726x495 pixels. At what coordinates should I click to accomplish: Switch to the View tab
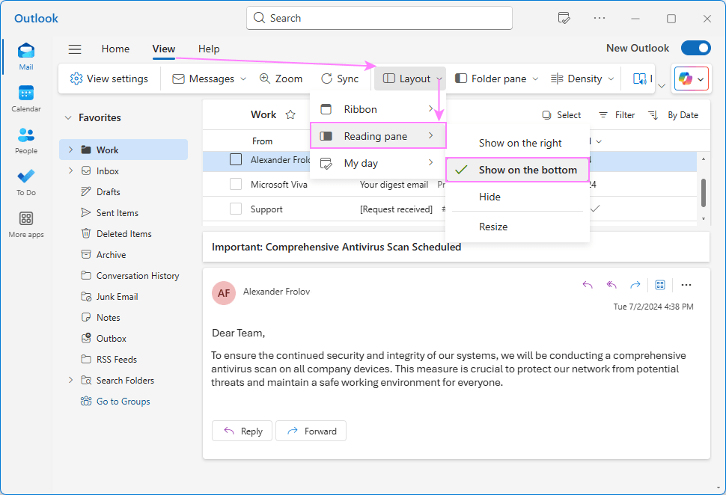[x=164, y=49]
